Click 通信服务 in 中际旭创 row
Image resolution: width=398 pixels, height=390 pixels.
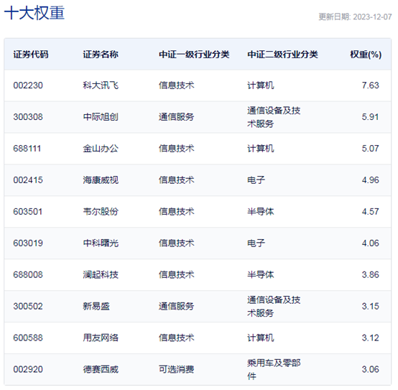pos(177,117)
